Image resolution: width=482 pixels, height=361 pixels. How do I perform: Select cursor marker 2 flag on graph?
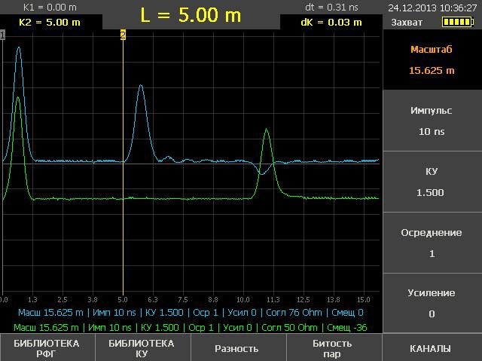123,35
